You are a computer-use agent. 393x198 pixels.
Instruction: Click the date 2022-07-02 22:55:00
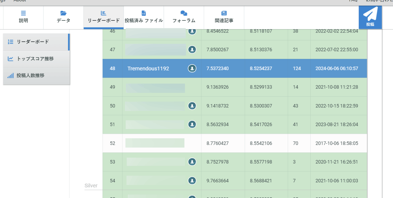(x=337, y=50)
